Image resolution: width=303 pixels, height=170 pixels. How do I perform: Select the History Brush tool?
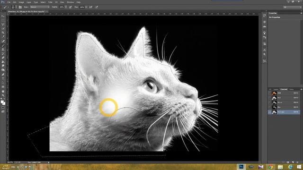[3, 53]
